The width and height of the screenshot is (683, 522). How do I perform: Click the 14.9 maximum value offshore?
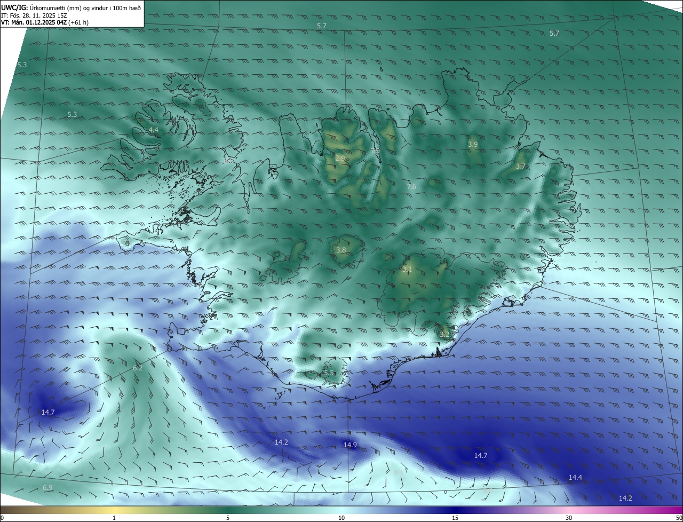click(350, 445)
